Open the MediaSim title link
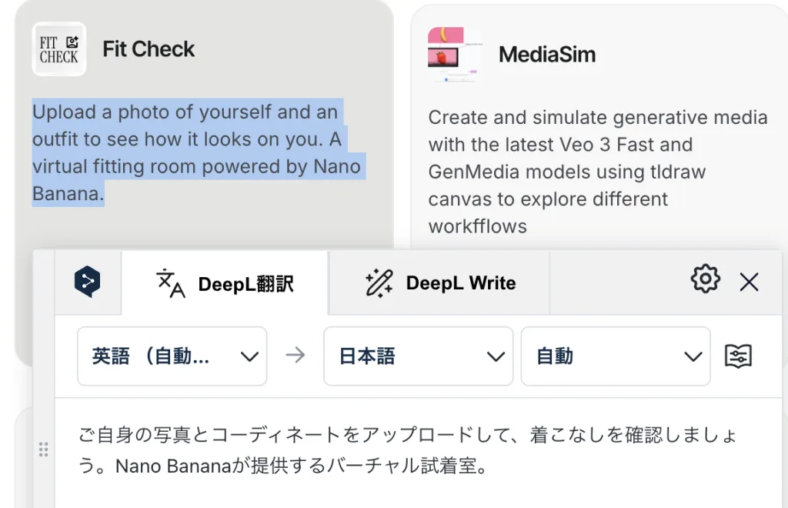The image size is (788, 508). [547, 55]
